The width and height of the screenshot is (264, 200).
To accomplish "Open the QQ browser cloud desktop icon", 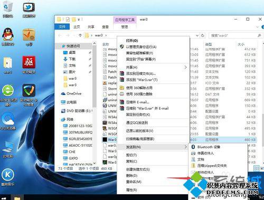I will tap(8, 121).
